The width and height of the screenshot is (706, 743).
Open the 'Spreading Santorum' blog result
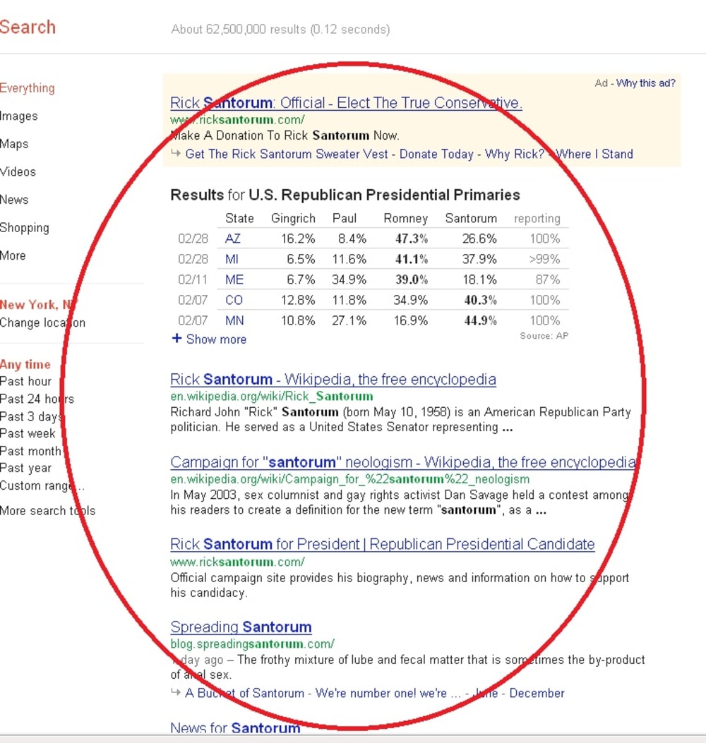(x=241, y=627)
